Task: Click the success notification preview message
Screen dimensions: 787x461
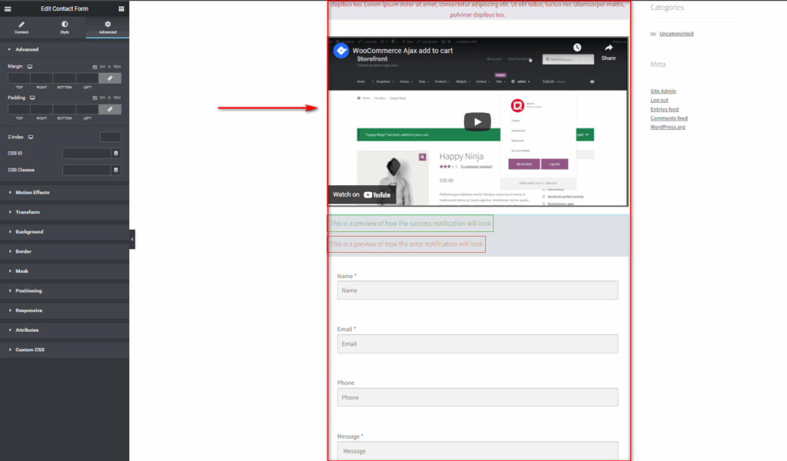Action: tap(410, 224)
